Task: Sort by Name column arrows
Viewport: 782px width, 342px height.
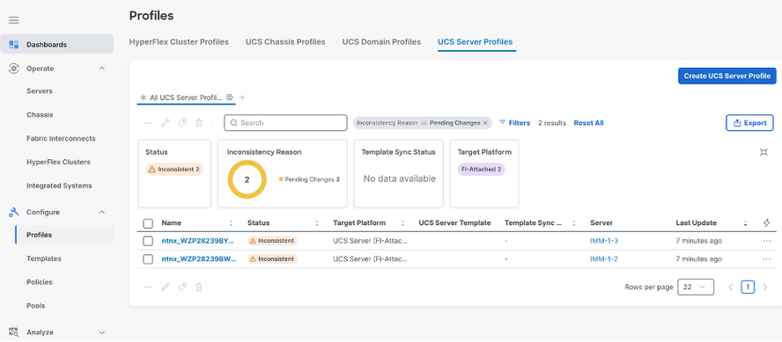Action: tap(231, 223)
